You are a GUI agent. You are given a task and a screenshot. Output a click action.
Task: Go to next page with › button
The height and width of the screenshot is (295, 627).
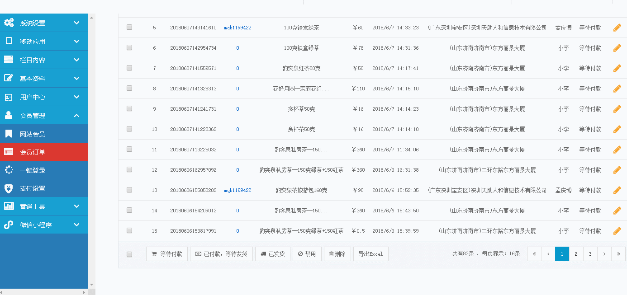coord(604,254)
